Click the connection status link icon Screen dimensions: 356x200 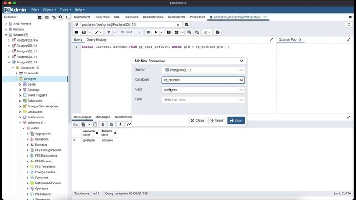[x=76, y=24]
